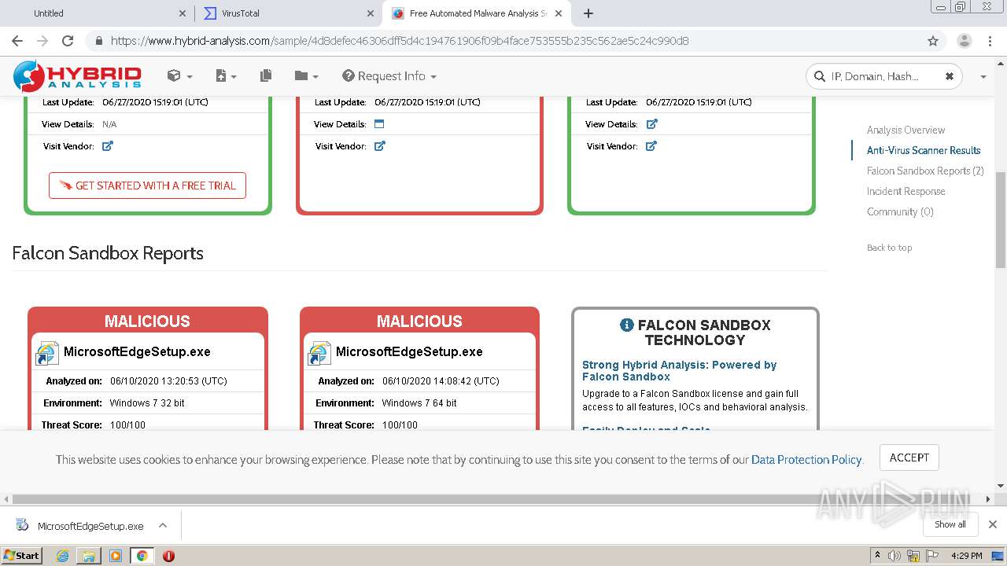This screenshot has height=566, width=1007.
Task: Open the Chrome profile avatar
Action: tap(965, 41)
